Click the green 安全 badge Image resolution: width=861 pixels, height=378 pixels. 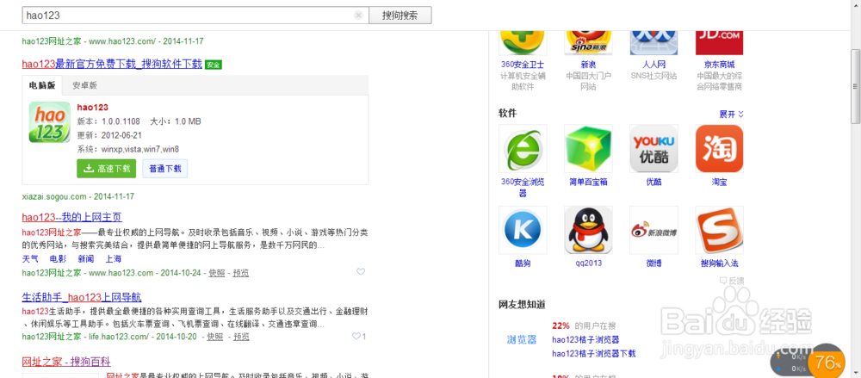tap(213, 65)
